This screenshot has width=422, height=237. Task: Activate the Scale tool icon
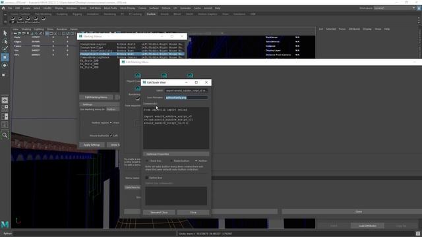click(x=4, y=74)
